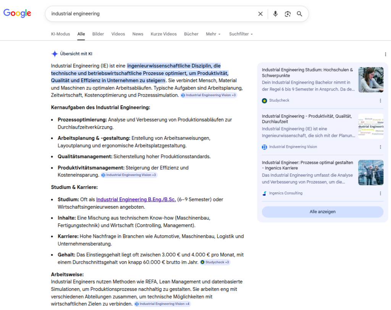Switch to the Bilder tab

pos(98,34)
